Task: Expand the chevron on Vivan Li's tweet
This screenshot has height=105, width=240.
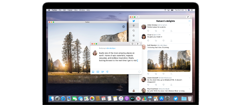Action: point(190,35)
